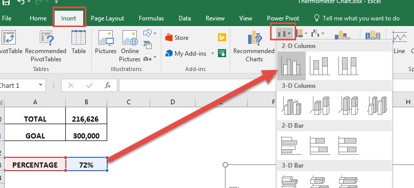Viewport: 414px width, 188px height.
Task: Insert a SmartArt graphic
Action: coord(148,45)
